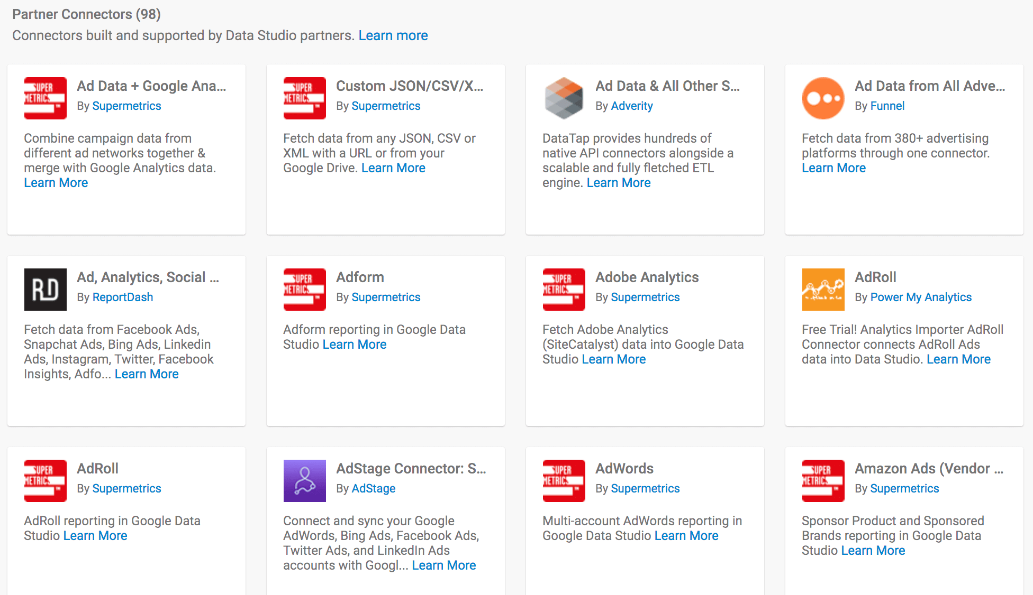Open Learn More on the AdStage Connector card
The image size is (1033, 595).
pyautogui.click(x=444, y=565)
